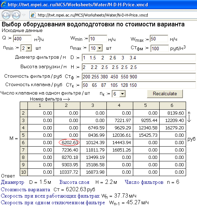This screenshot has height=206, width=197.
Task: Select the table cell with 8139.60
Action: [173, 113]
